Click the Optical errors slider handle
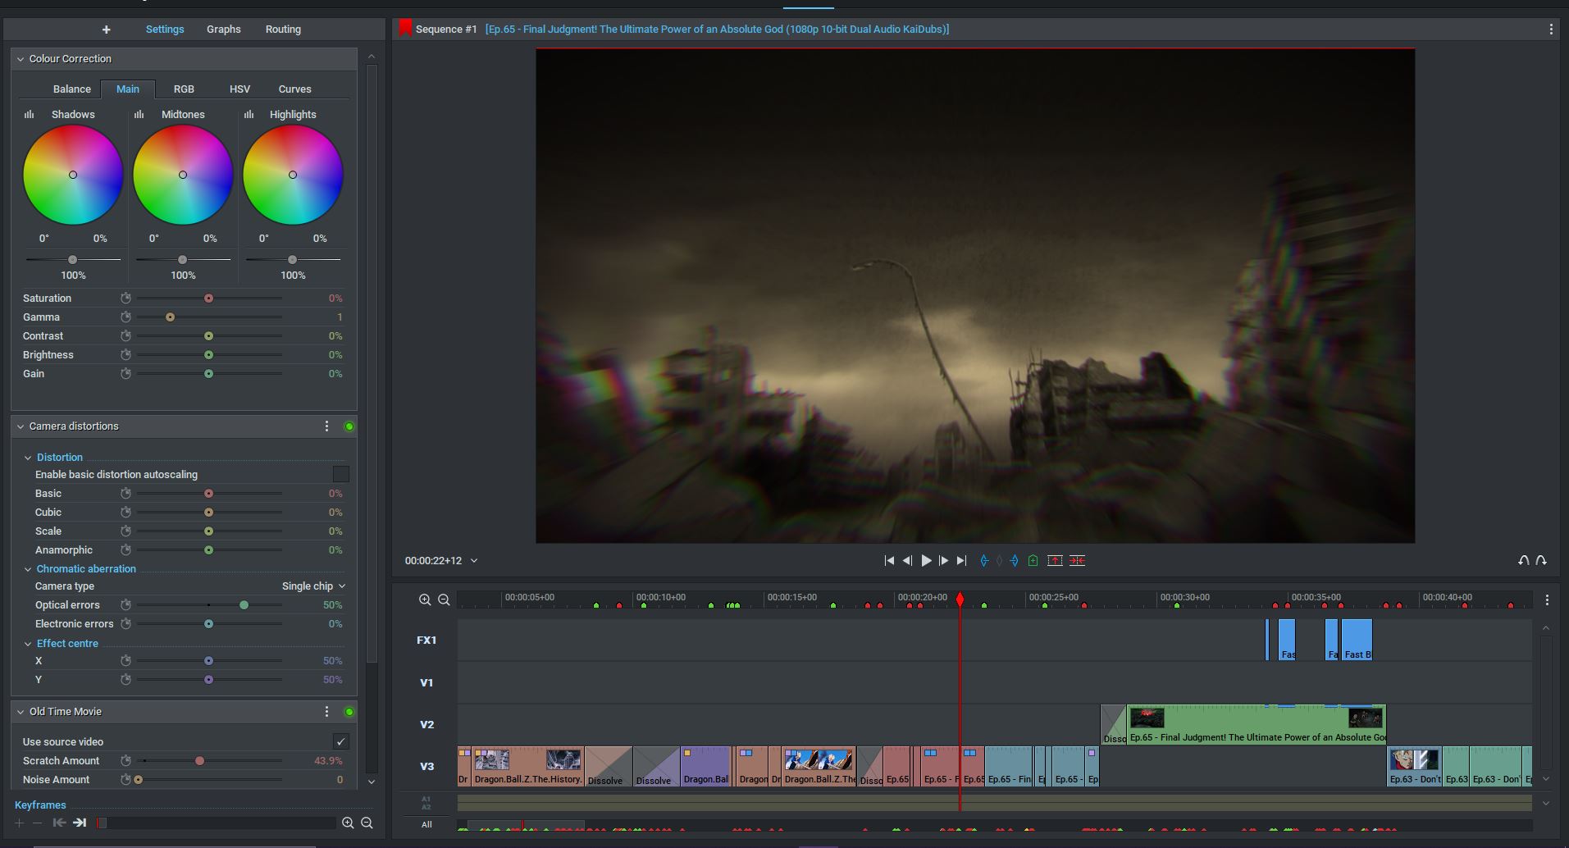This screenshot has width=1569, height=848. [x=244, y=605]
